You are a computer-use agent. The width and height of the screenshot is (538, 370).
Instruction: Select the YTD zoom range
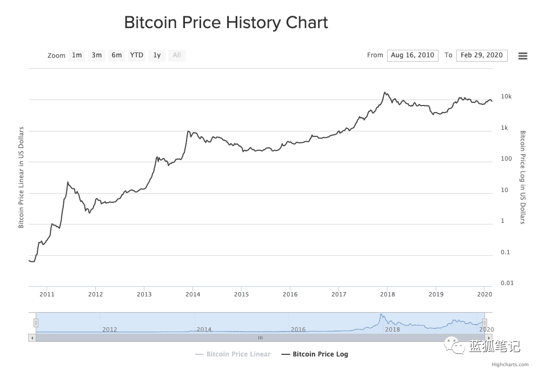[137, 56]
